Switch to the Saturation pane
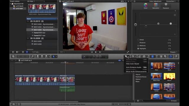 [x=156, y=6]
